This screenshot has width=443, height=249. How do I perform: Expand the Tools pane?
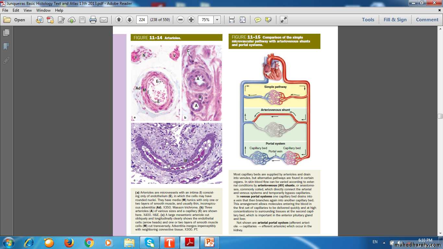[x=368, y=20]
